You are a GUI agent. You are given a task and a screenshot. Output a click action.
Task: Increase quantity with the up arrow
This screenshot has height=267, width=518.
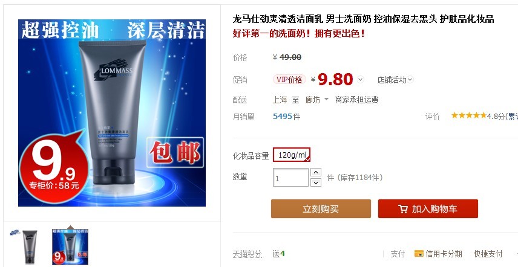click(316, 172)
